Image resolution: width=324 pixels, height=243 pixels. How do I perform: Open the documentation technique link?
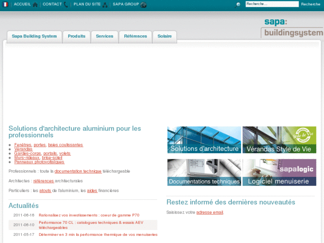[x=78, y=171]
